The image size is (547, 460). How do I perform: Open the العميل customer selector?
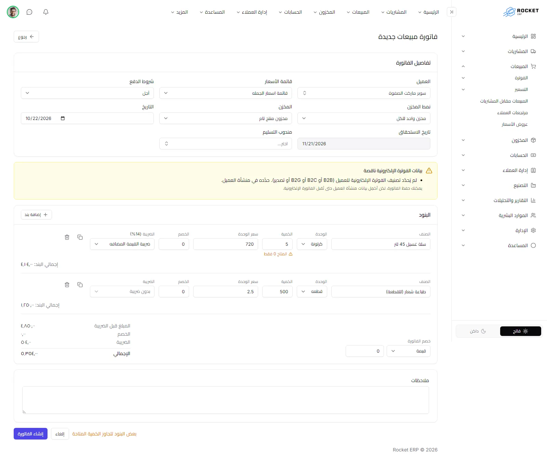(x=364, y=93)
